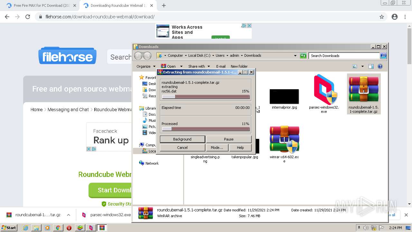Viewport: 412px width, 232px height.
Task: Click Background in WinRAR extraction dialog
Action: (182, 139)
